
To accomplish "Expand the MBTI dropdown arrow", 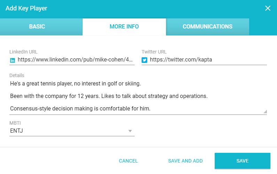I will pos(130,131).
